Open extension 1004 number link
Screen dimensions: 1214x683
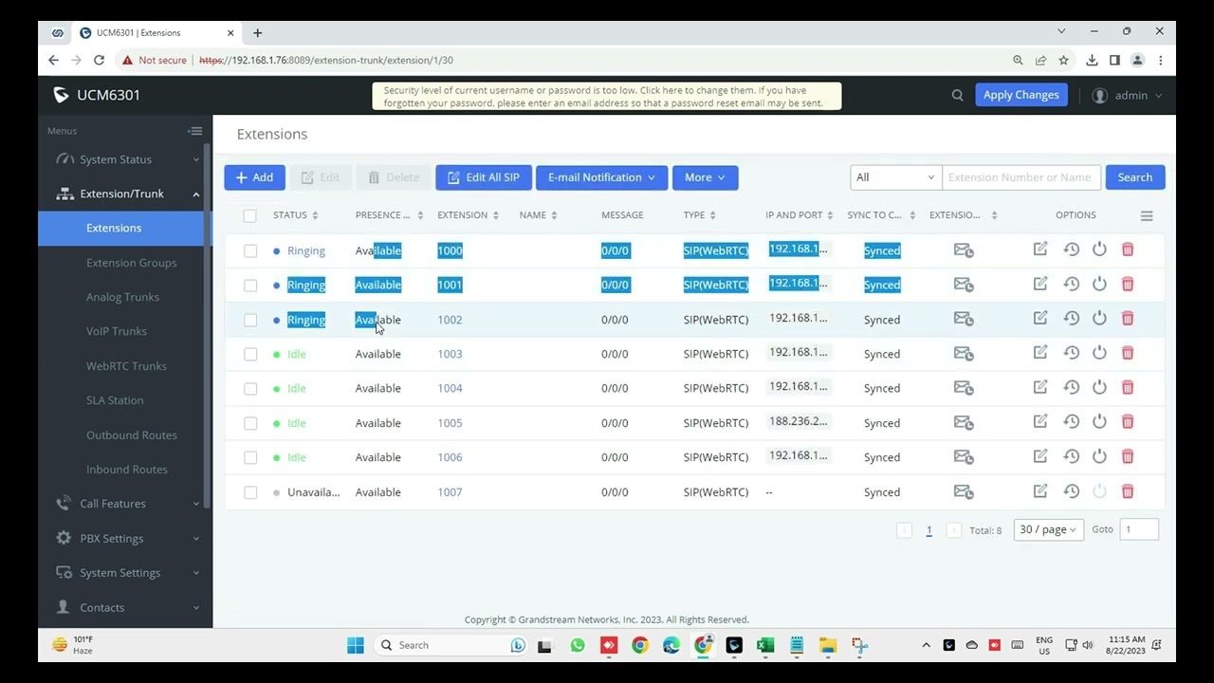pos(450,388)
